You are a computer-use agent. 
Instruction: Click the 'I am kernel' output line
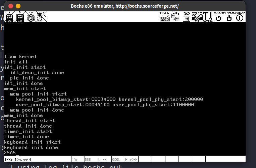pyautogui.click(x=20, y=57)
